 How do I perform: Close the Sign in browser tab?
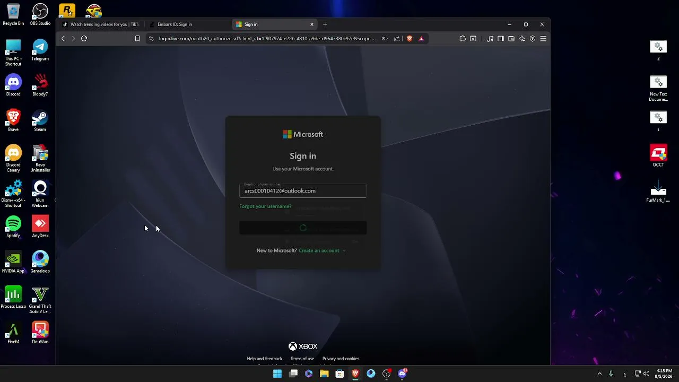tap(312, 24)
